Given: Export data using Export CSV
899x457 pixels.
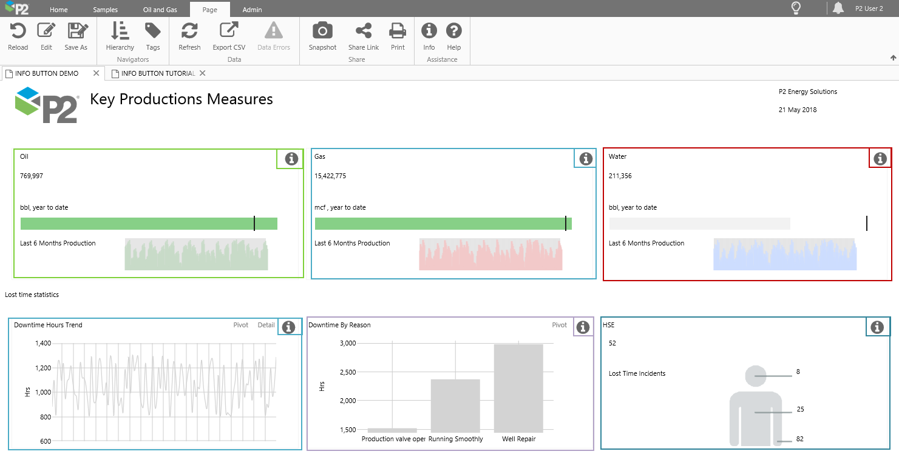Looking at the screenshot, I should point(229,32).
